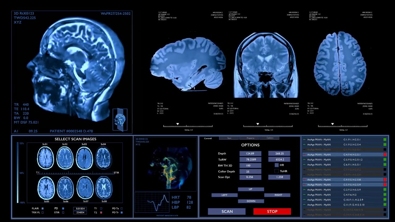This screenshot has height=222, width=395.
Task: Click the Scan Opt field showing 0.256
Action: (x=250, y=177)
